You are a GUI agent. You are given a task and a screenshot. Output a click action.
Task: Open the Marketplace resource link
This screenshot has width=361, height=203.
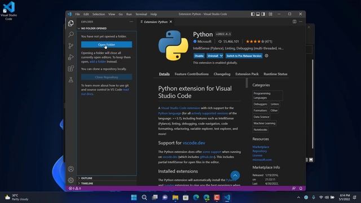coord(261,147)
